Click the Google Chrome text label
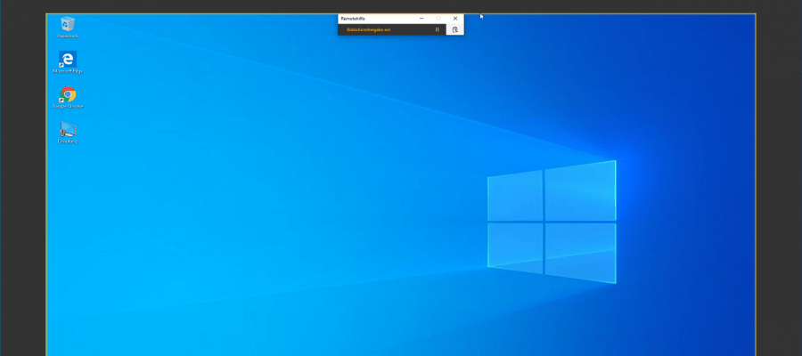 [68, 106]
